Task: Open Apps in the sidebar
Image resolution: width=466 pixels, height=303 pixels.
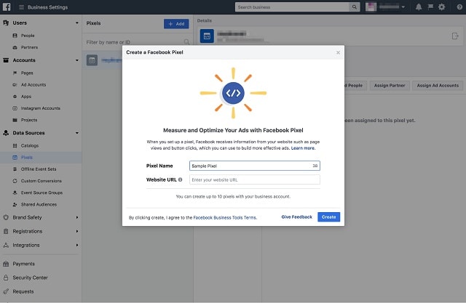Action: coord(26,97)
